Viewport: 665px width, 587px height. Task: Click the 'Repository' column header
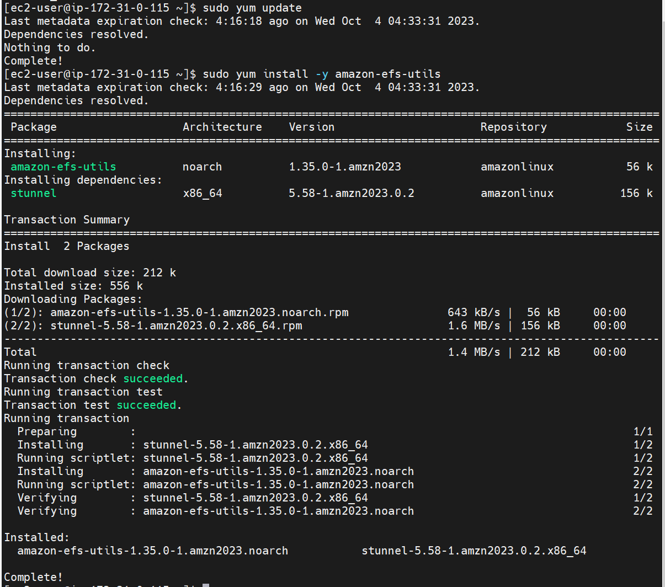tap(514, 127)
